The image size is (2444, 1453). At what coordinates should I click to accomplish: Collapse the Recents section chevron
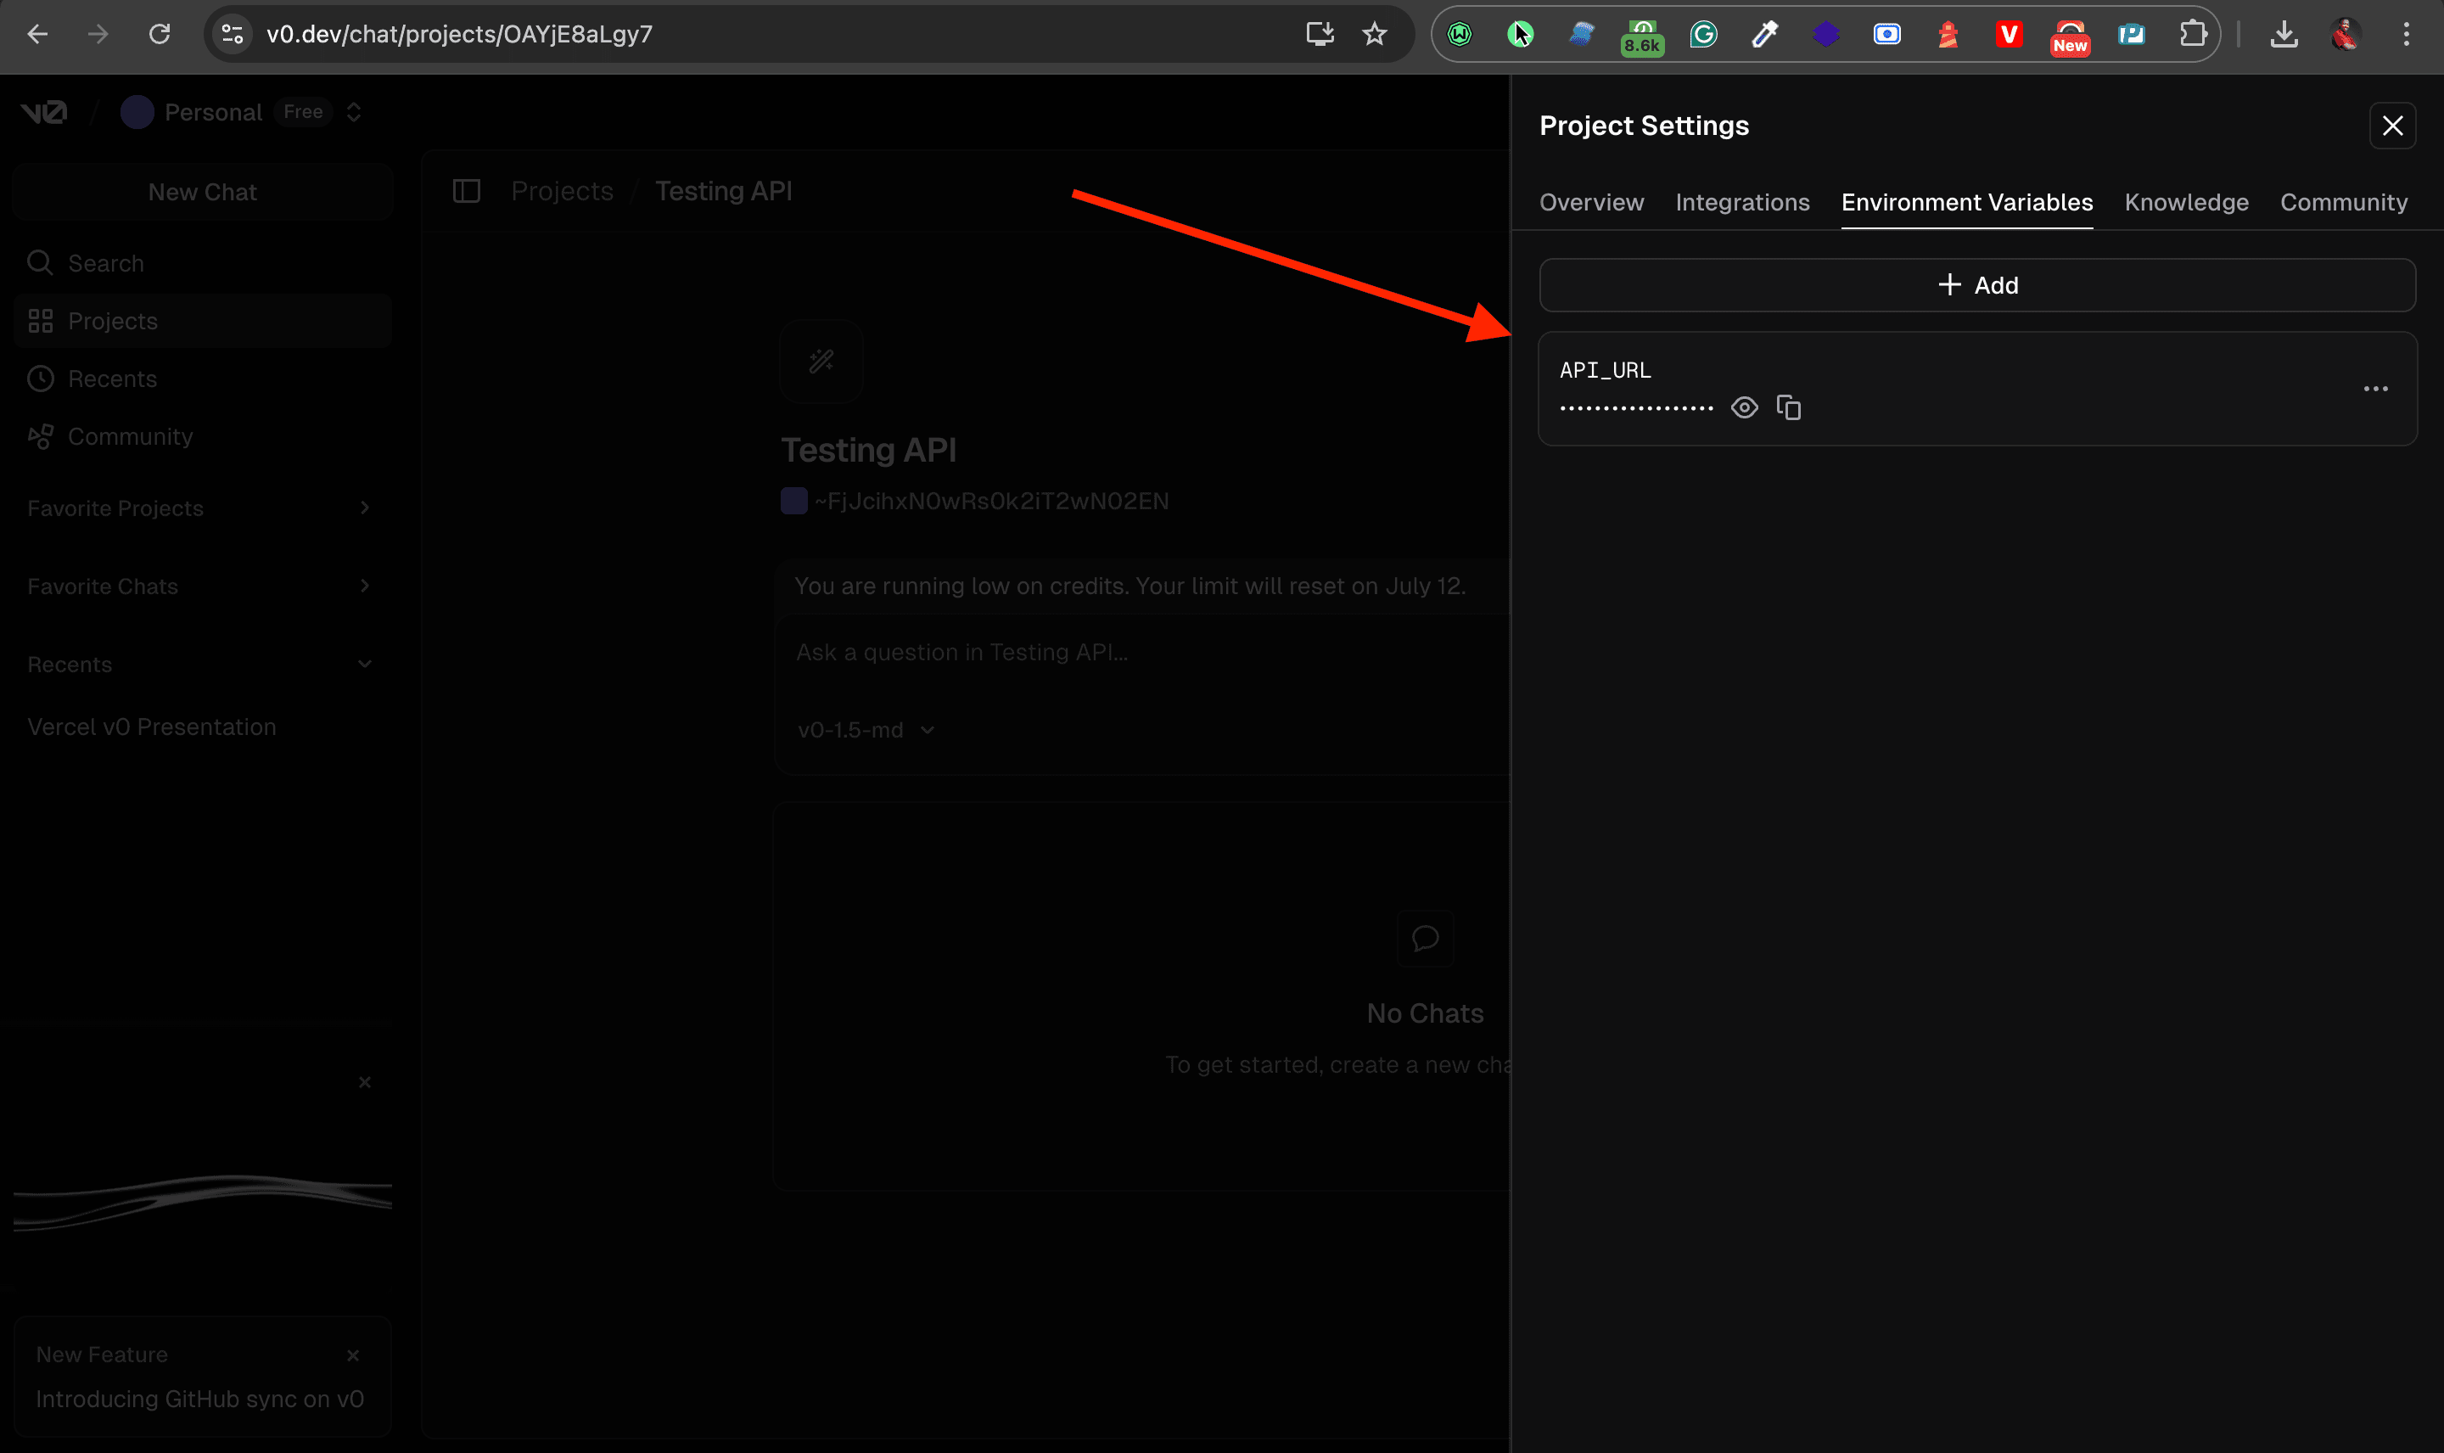pyautogui.click(x=364, y=664)
